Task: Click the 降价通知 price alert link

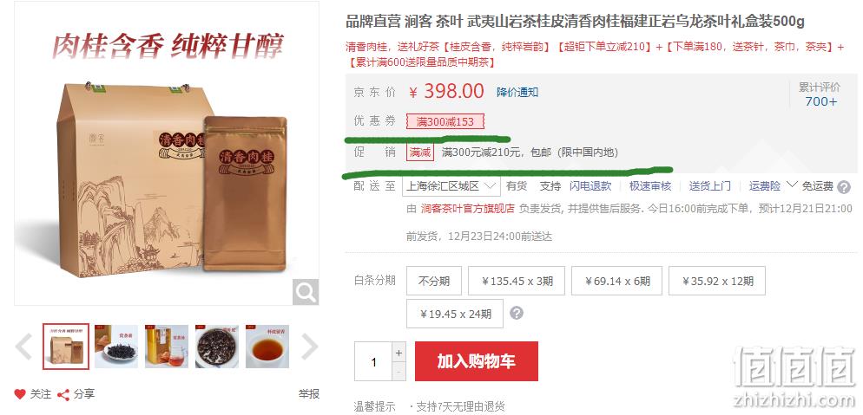Action: tap(517, 92)
